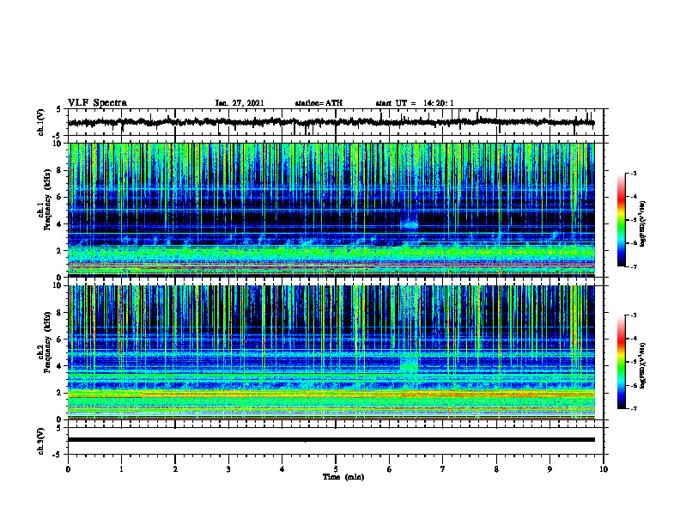Screen dimensions: 680x526
Task: Click time-axis tick label "0"
Action: [68, 469]
